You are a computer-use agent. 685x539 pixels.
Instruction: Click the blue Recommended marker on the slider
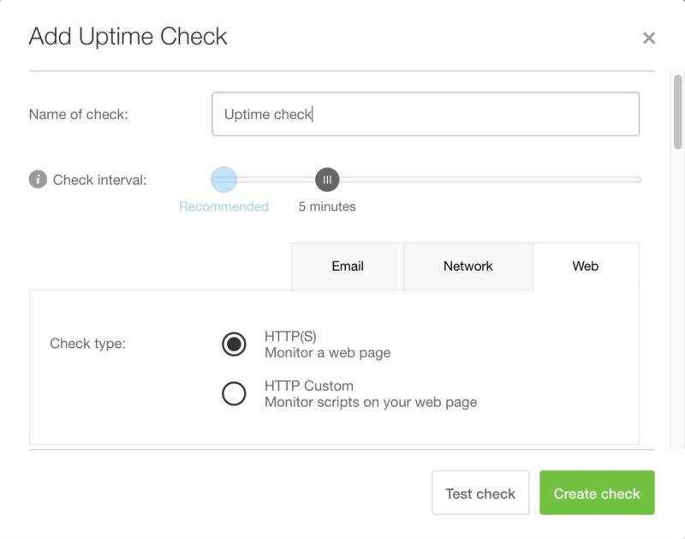click(223, 180)
